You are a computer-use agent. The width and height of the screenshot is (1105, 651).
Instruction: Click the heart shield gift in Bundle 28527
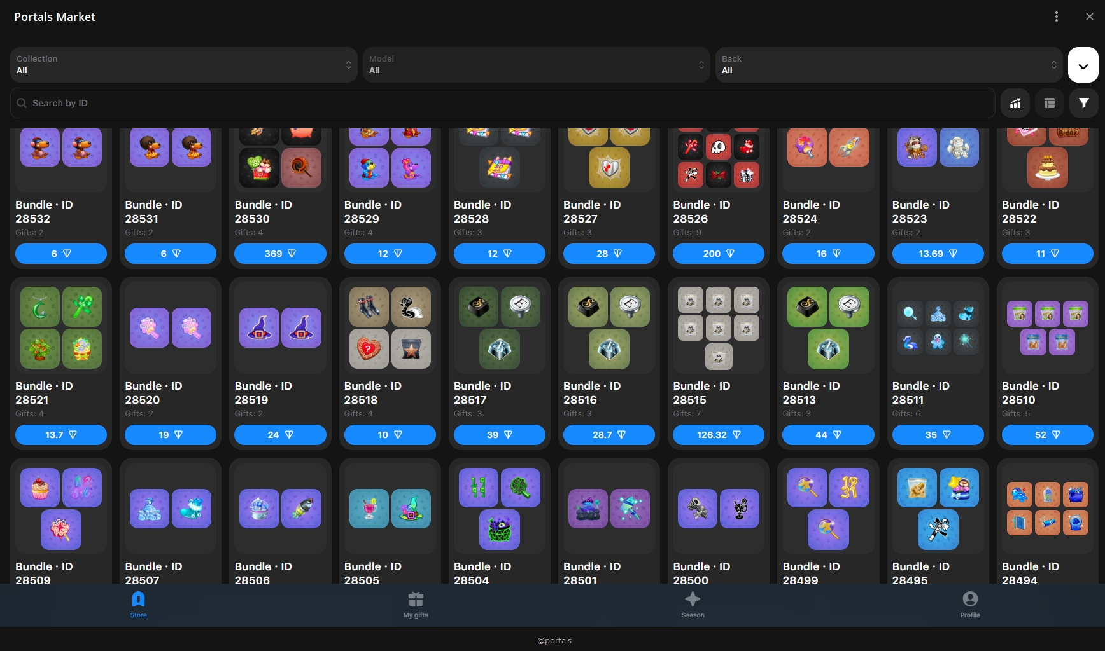tap(609, 168)
